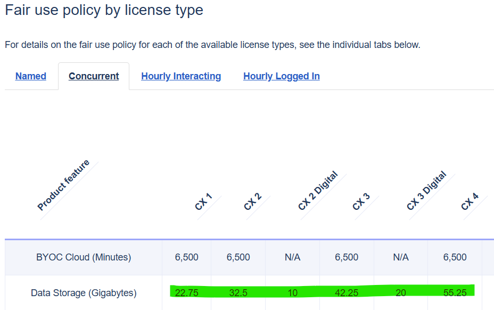Click the CX 1 column header
Viewport: 494px width, 310px height.
tap(204, 202)
